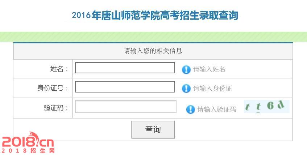
Task: Click the page title 唐山师范学院高考招生录取查询
Action: tap(155, 16)
